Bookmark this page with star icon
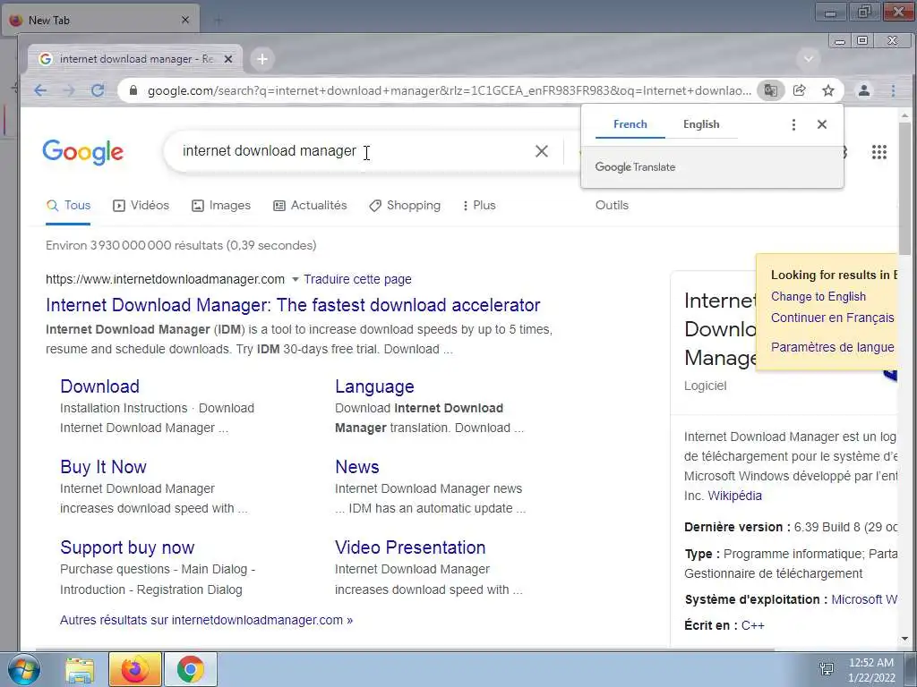 (828, 90)
